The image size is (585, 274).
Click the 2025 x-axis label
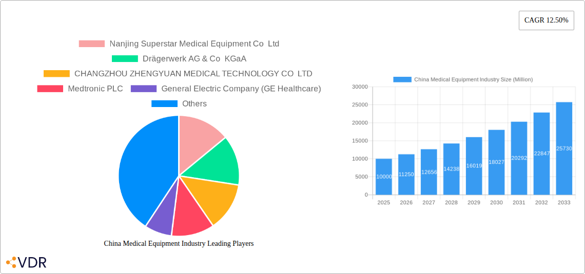[383, 202]
